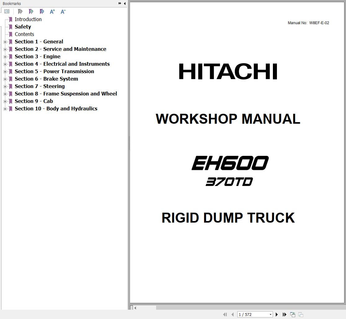
Task: Click the double-arrow panel options icon
Action: [x=120, y=3]
